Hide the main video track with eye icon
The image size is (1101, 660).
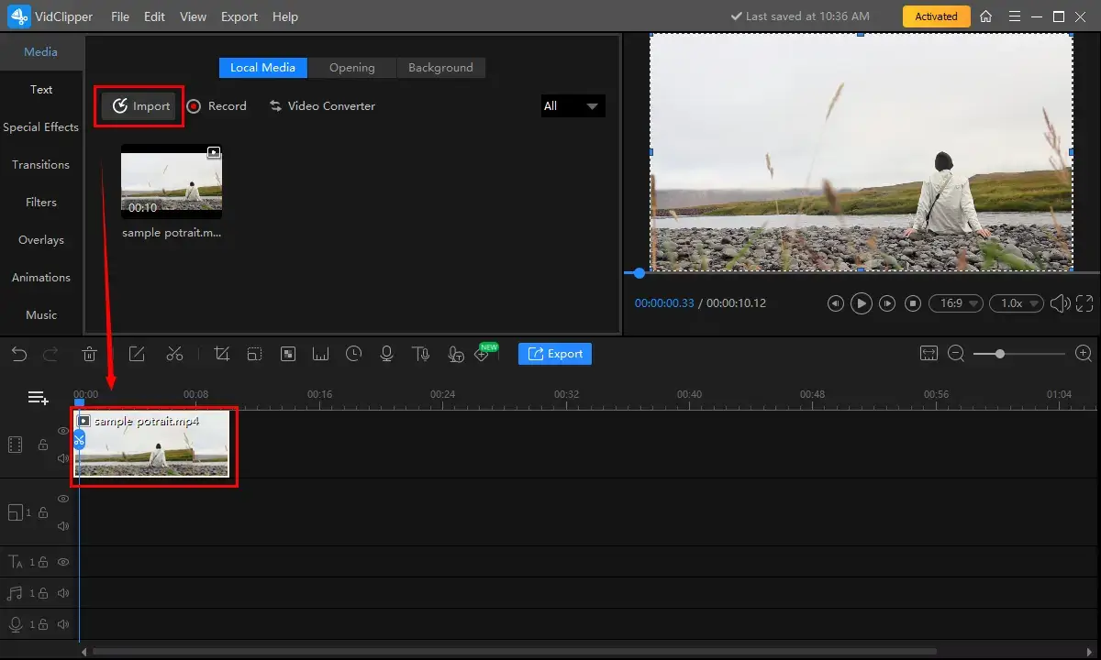click(63, 431)
